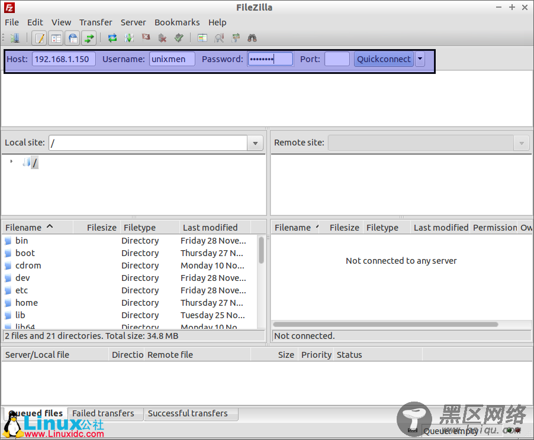Select the boot directory folder icon

coord(8,254)
